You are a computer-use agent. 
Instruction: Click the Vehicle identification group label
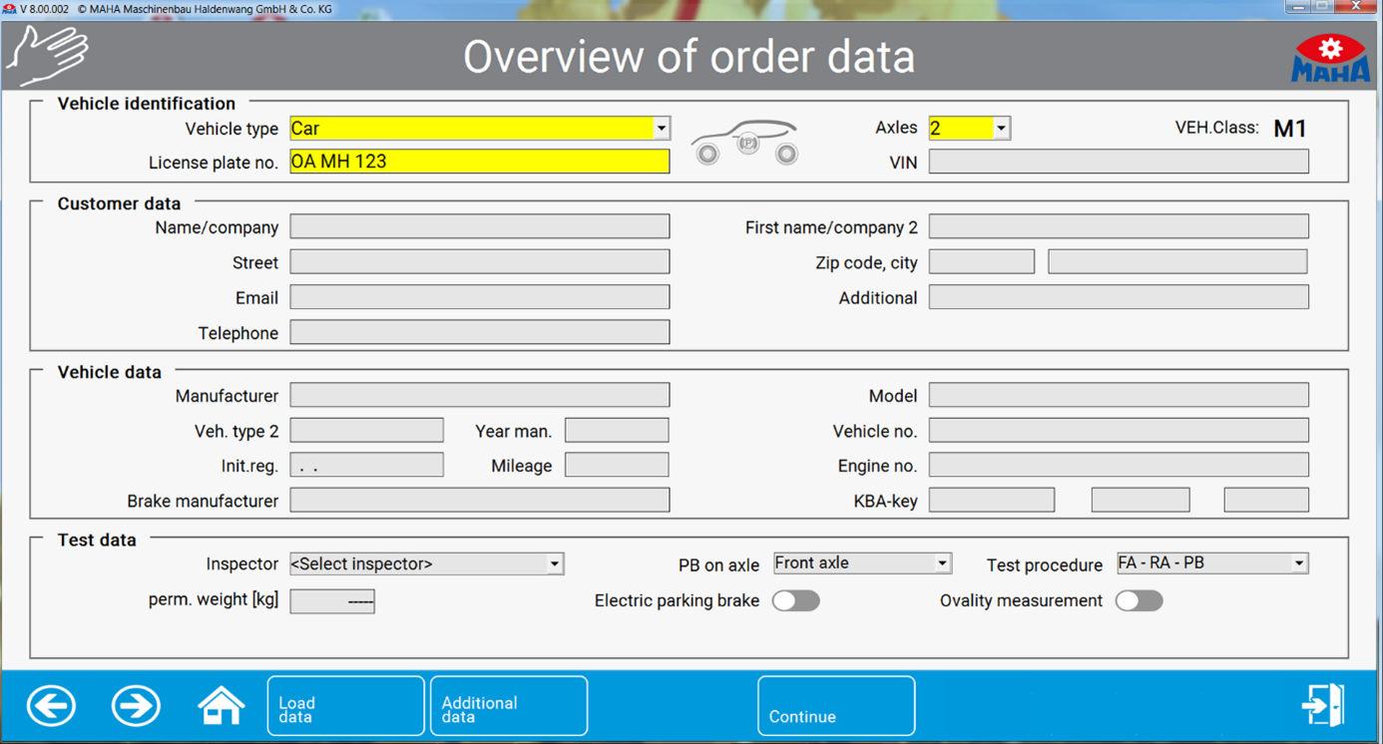point(147,104)
